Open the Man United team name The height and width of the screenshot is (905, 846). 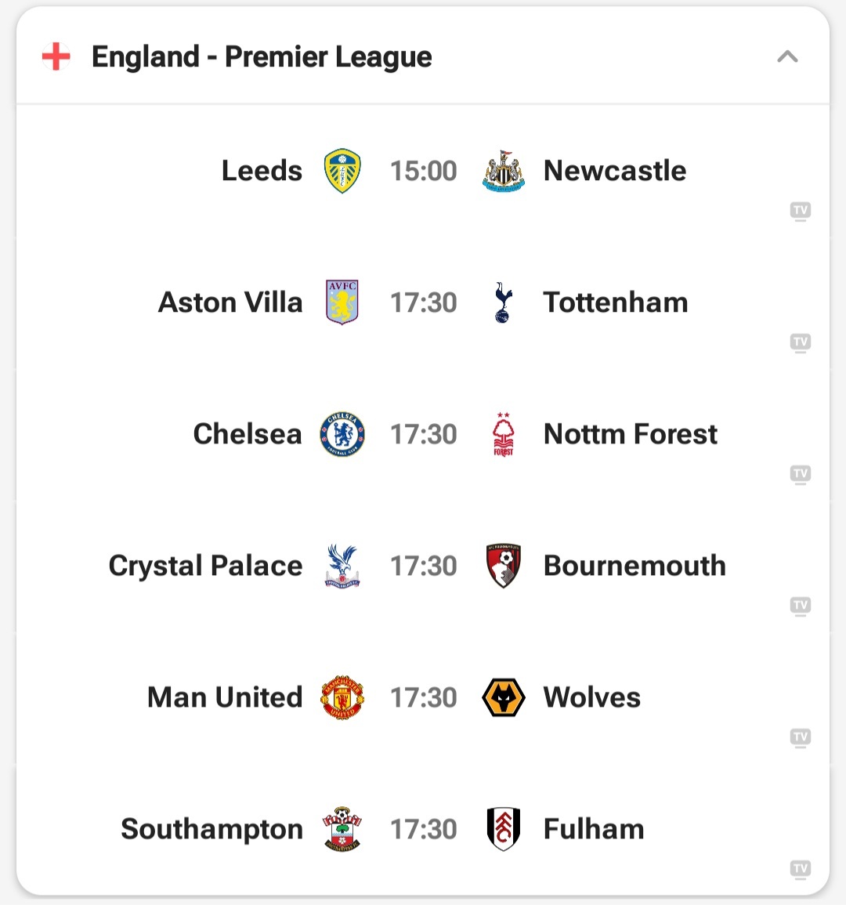point(225,697)
